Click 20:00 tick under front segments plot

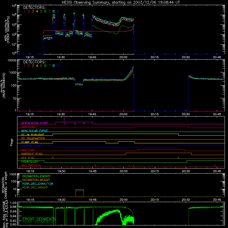[x=123, y=57]
